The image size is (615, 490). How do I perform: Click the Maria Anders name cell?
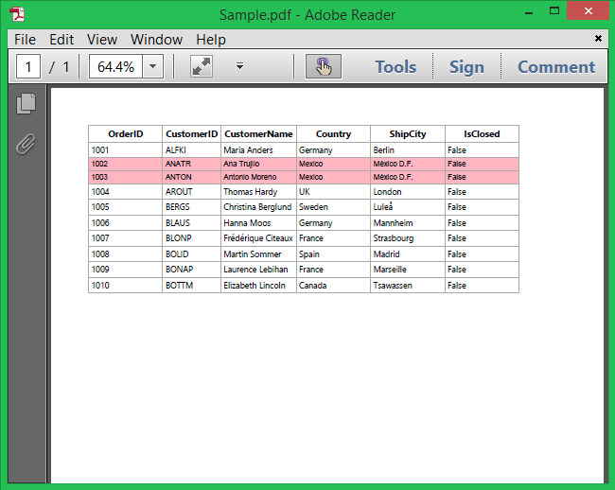258,150
